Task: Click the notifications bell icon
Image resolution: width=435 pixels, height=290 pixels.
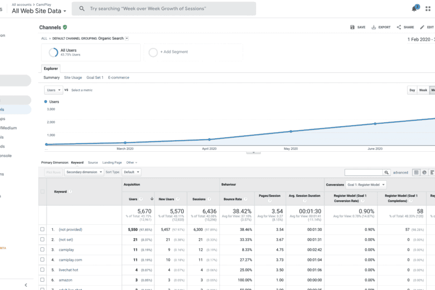Action: [415, 9]
